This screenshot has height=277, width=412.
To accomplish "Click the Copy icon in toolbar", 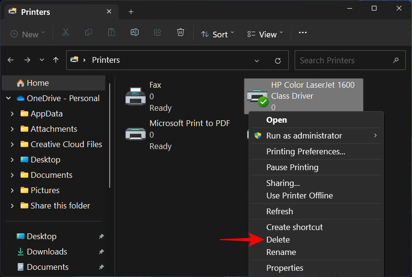I will (89, 33).
